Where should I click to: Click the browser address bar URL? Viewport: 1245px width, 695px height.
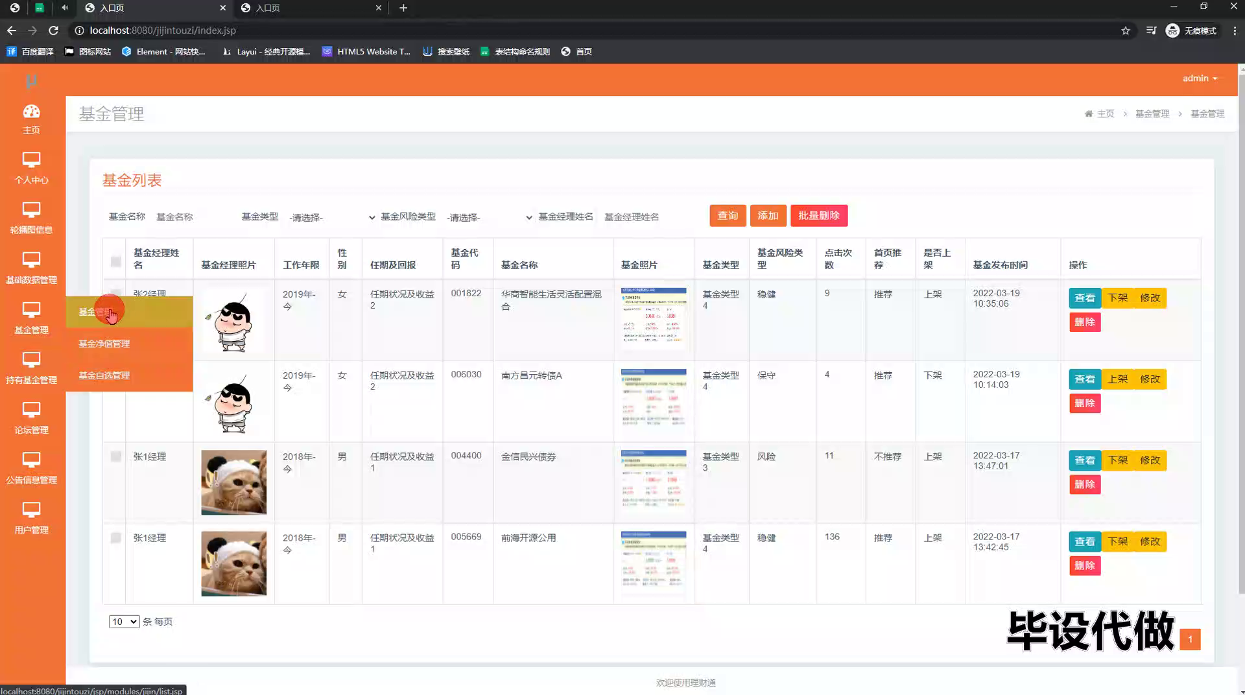[x=163, y=30]
